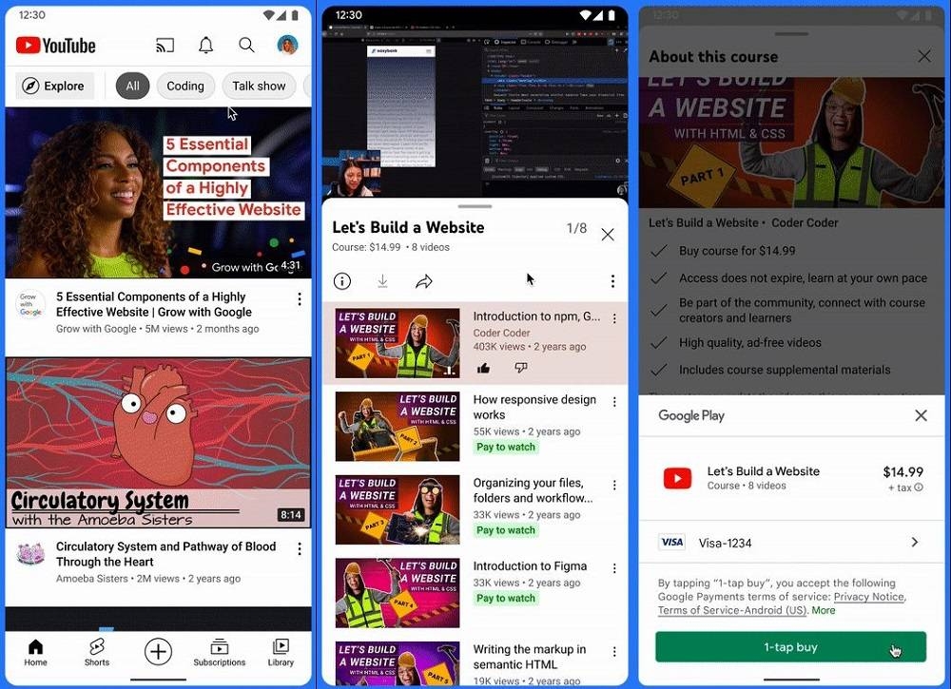Tap the Create plus icon
The image size is (951, 689).
158,651
